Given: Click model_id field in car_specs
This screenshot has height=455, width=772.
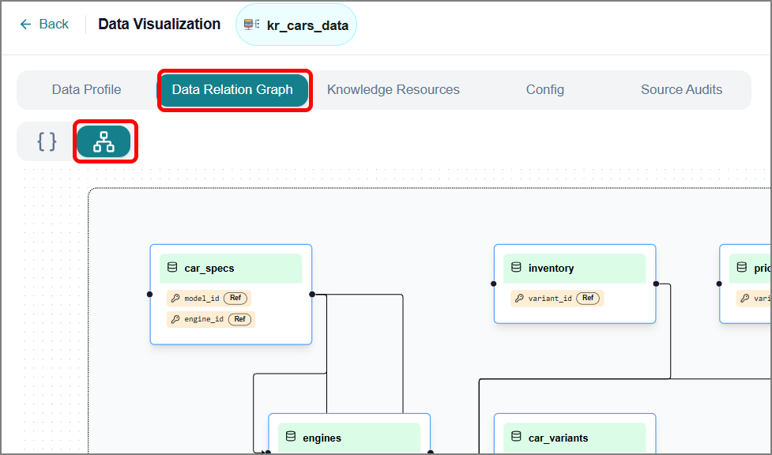Looking at the screenshot, I should (x=209, y=299).
